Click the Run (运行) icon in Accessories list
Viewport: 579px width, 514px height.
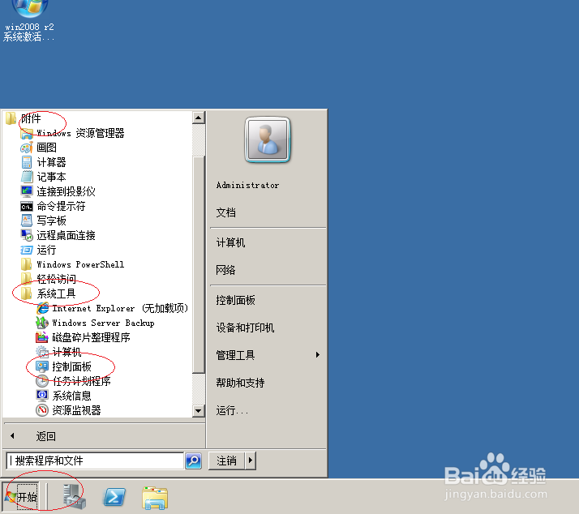(27, 250)
